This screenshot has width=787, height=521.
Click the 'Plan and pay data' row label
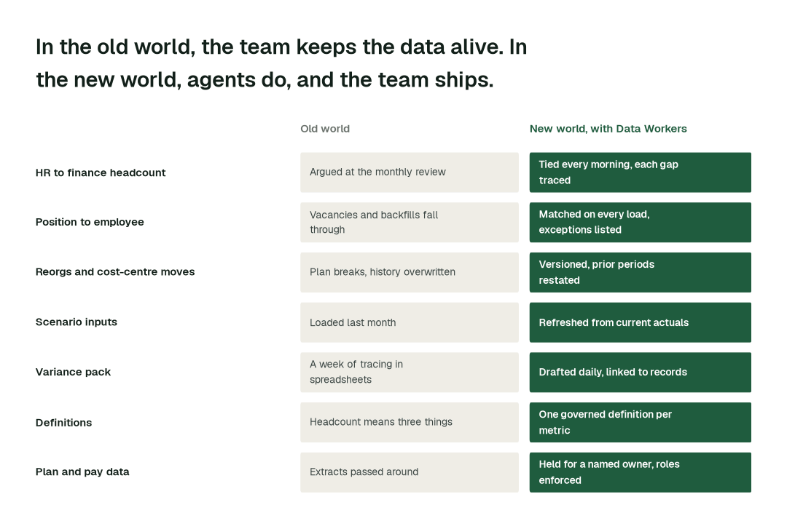pos(82,472)
